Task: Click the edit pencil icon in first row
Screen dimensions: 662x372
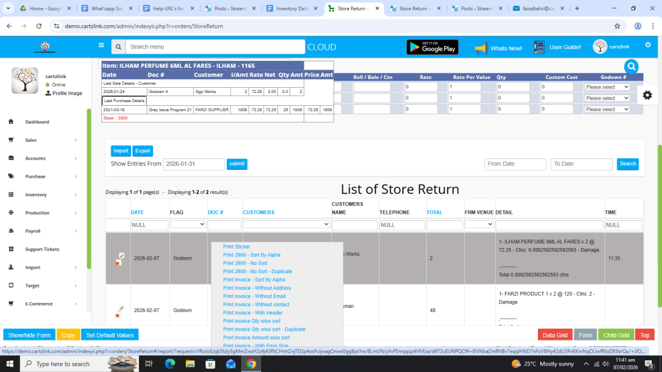Action: pos(121,256)
